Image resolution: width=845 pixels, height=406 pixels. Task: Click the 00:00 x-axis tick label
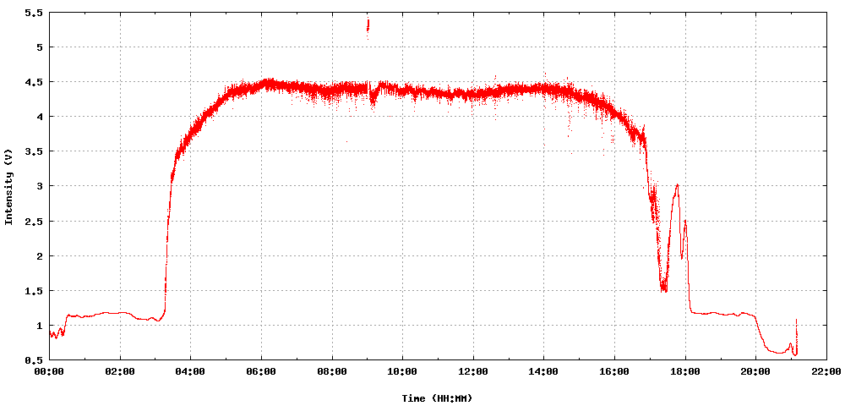(x=50, y=371)
